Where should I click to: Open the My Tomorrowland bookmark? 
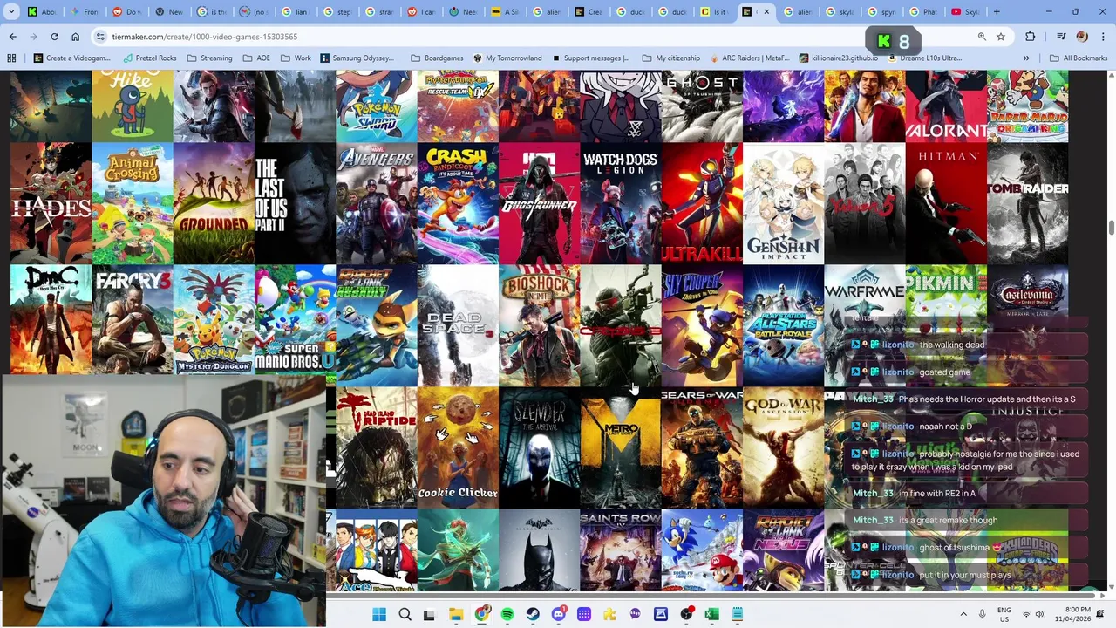coord(507,58)
